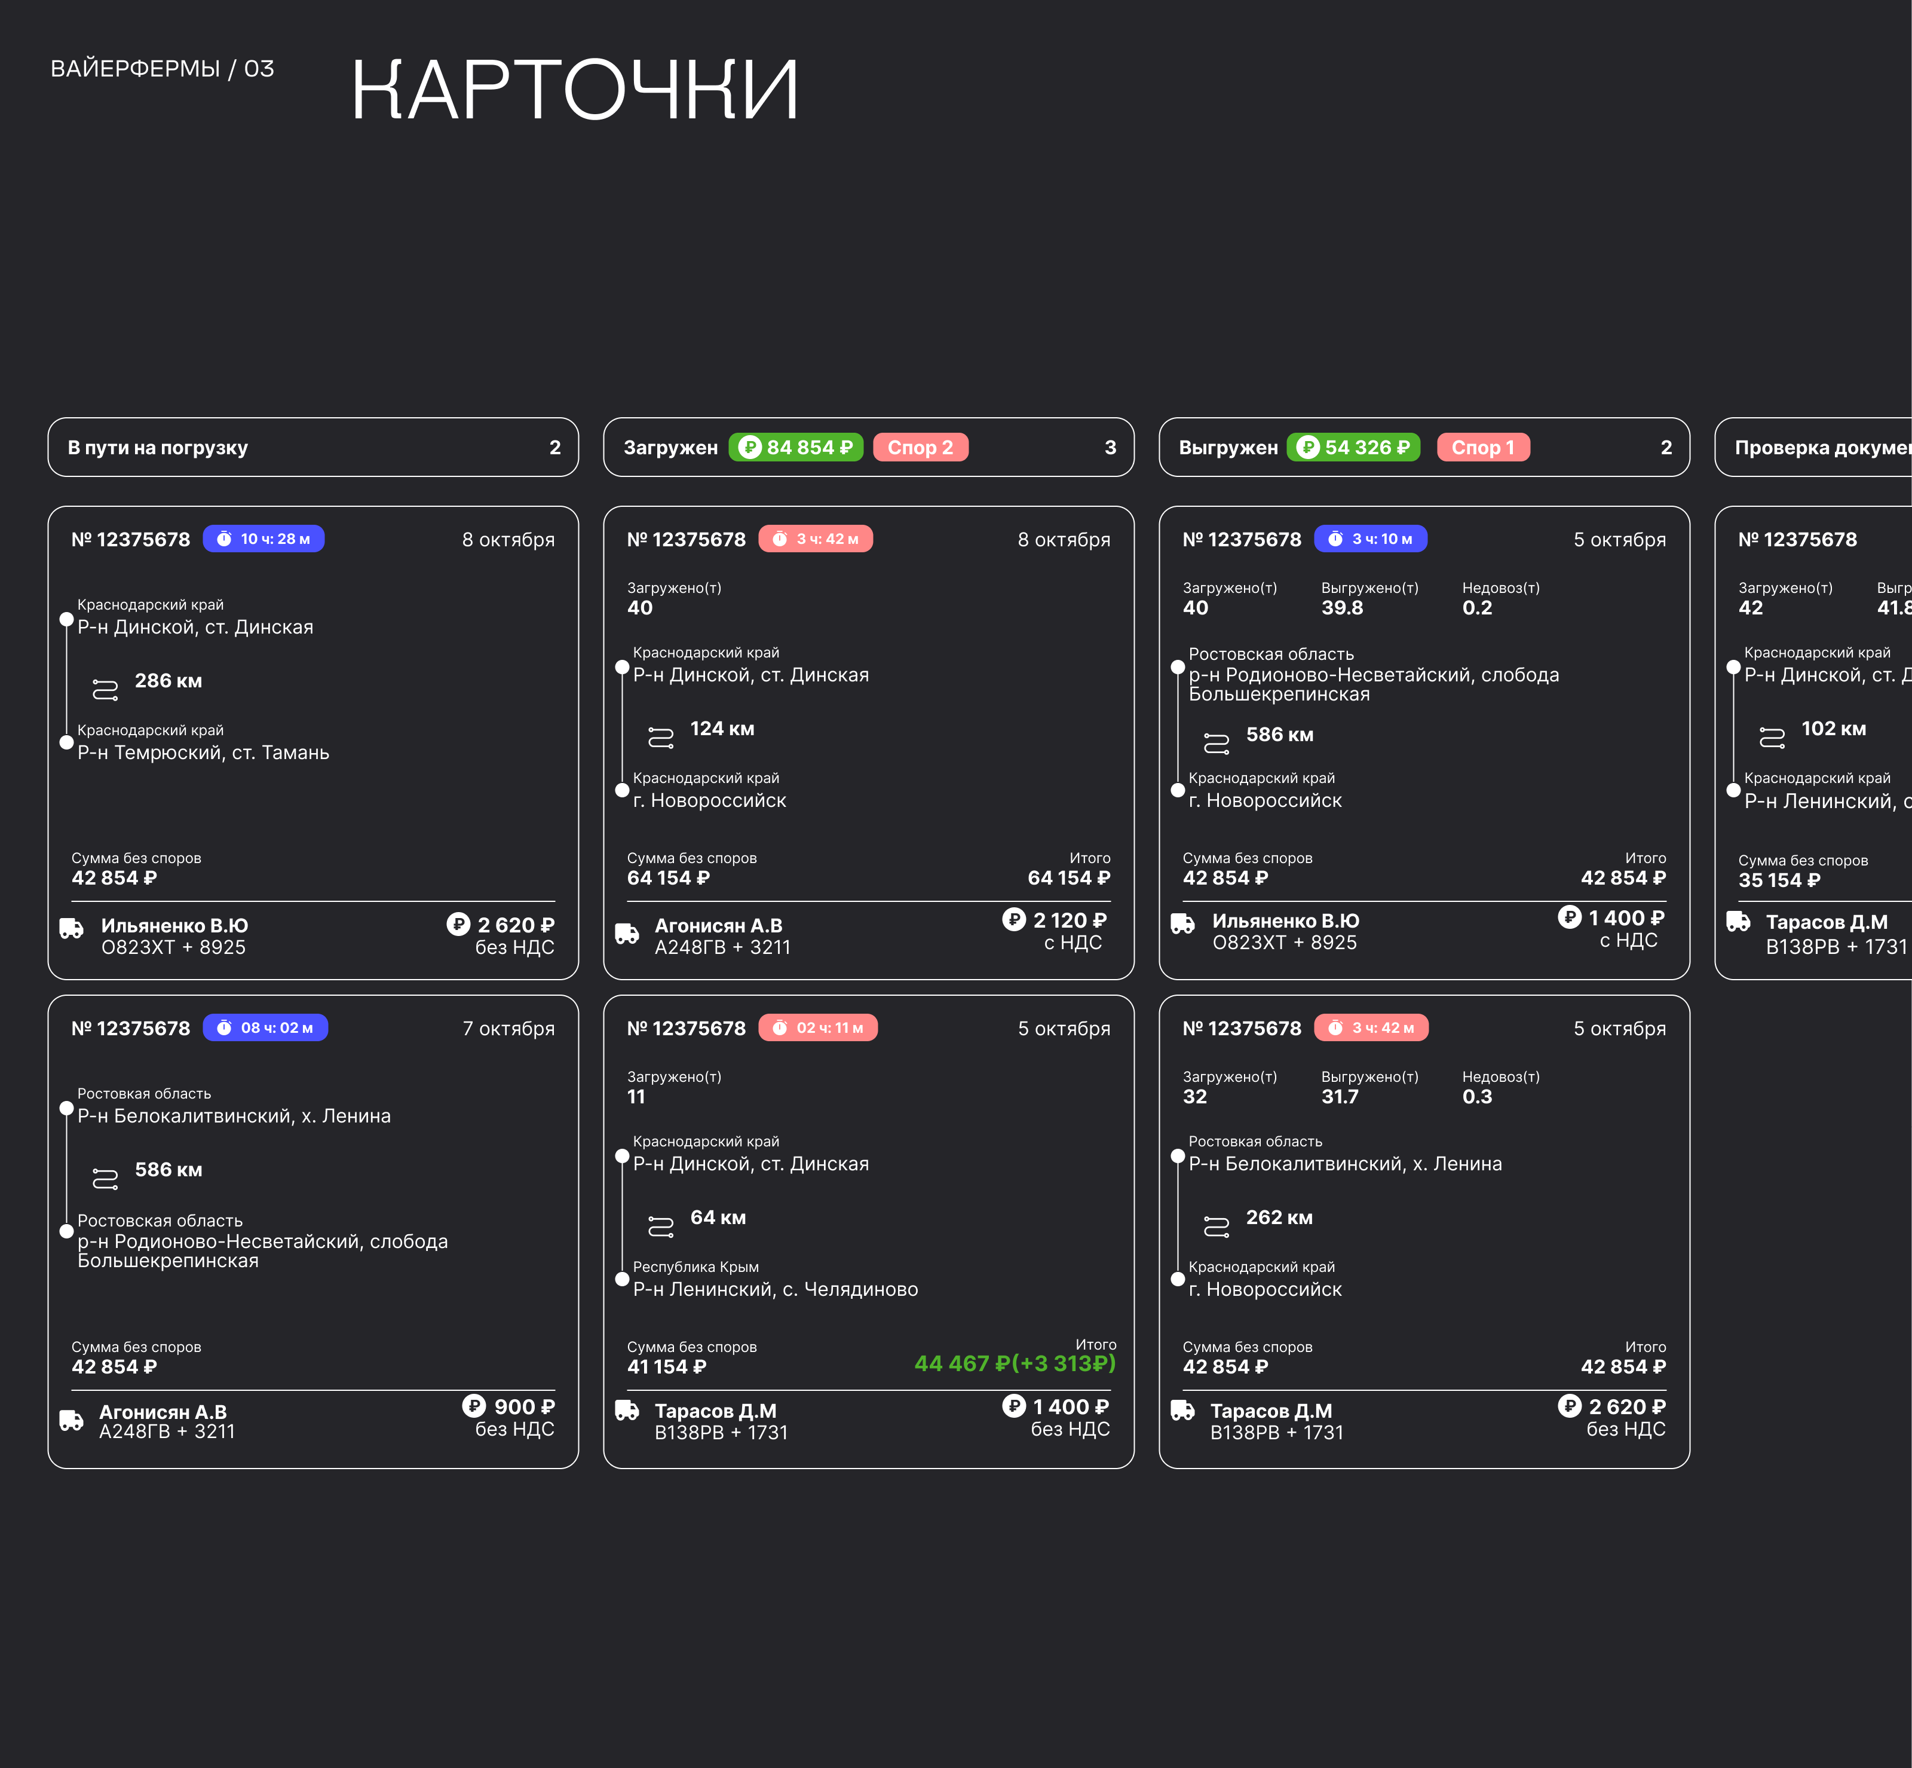Click the red 02 ч: 11 м timer badge
The image size is (1912, 1768).
[818, 1027]
